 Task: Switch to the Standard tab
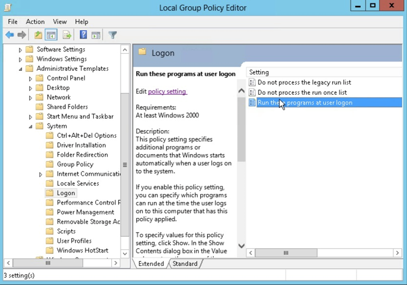click(185, 263)
